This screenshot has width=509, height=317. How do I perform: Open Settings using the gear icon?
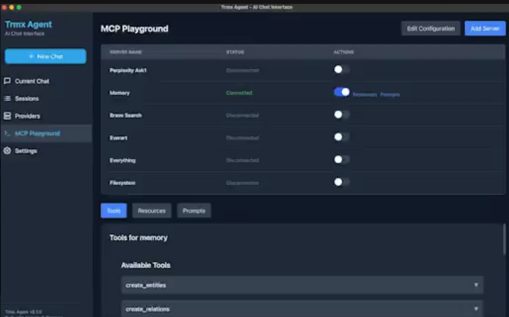pyautogui.click(x=7, y=150)
